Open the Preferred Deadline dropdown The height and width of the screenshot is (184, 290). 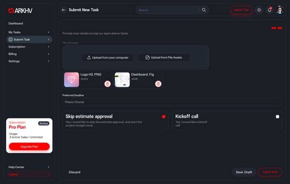[x=172, y=102]
